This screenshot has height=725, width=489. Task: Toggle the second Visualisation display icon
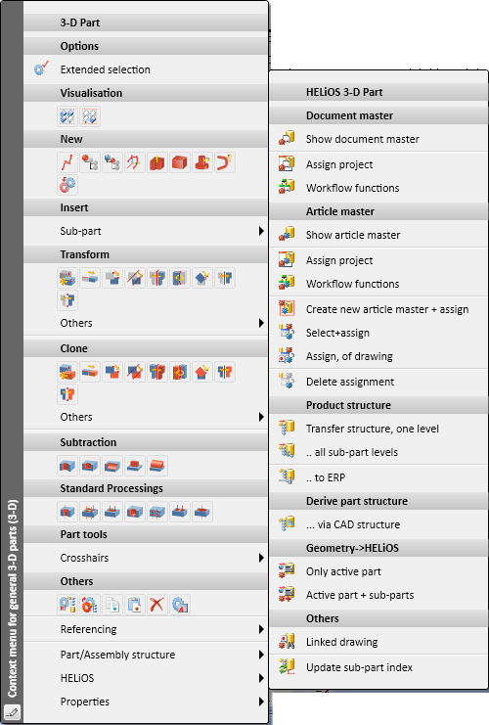pyautogui.click(x=90, y=116)
